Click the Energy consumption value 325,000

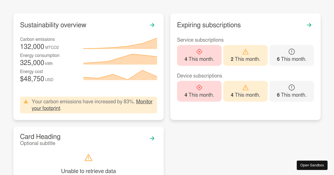click(x=31, y=63)
